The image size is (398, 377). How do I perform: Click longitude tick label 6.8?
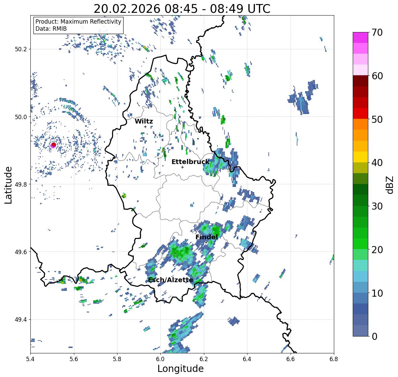tap(334, 359)
